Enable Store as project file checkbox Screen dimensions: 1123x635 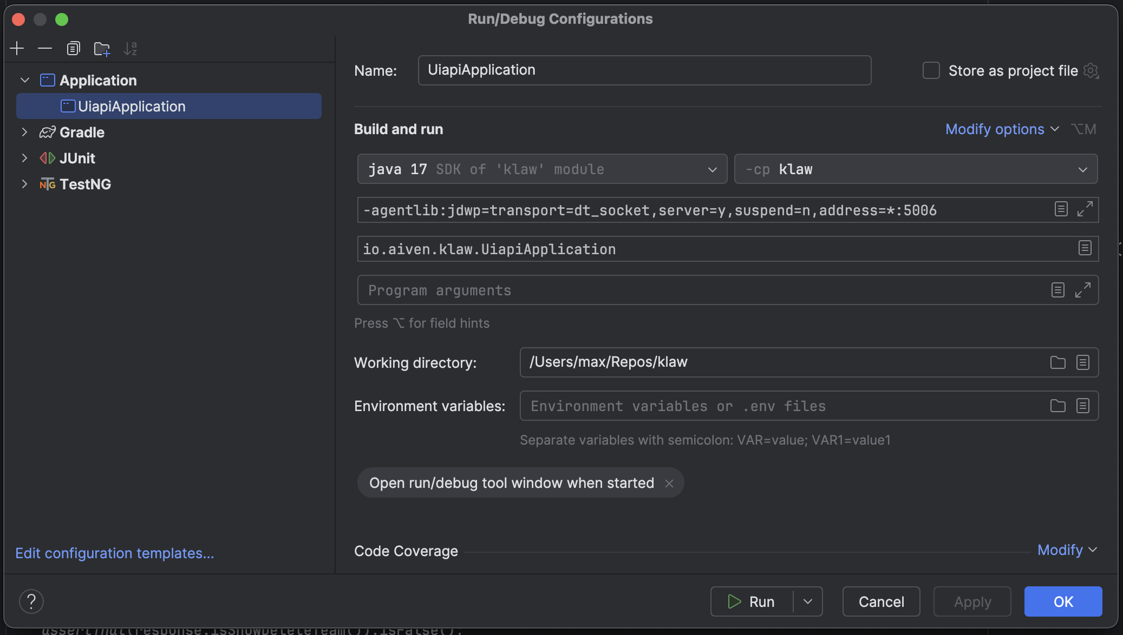[x=931, y=71]
